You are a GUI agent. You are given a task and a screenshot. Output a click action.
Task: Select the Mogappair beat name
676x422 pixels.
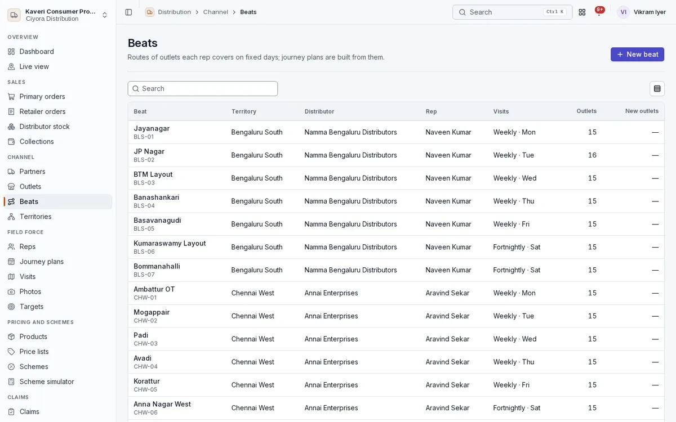click(x=152, y=312)
